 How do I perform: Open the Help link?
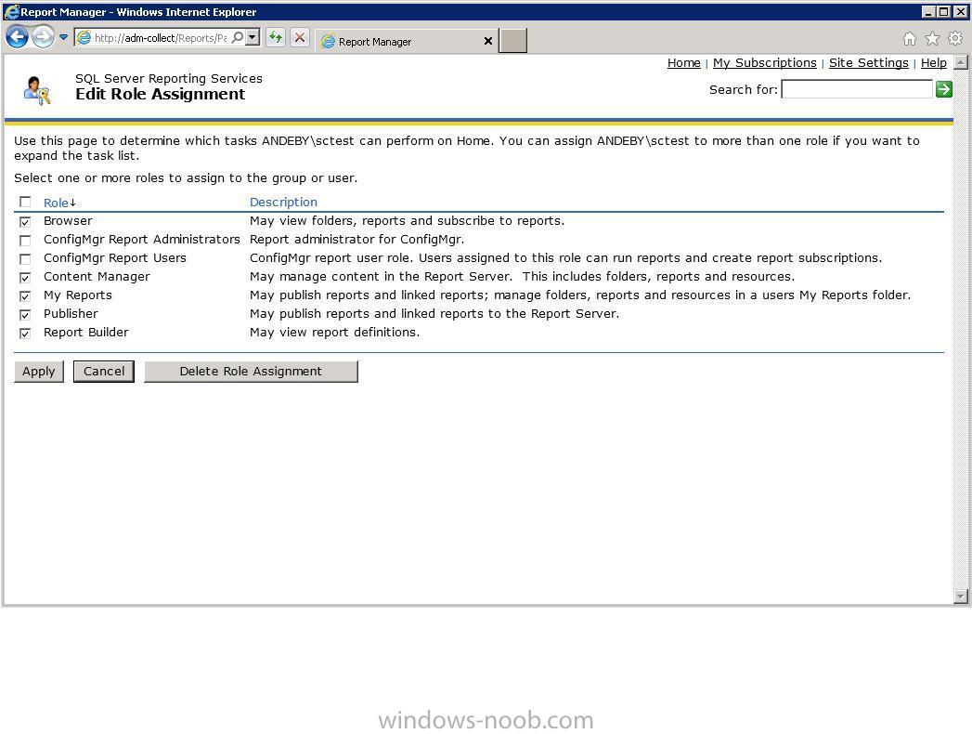click(934, 62)
